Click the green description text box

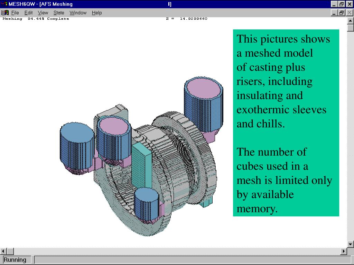[286, 123]
